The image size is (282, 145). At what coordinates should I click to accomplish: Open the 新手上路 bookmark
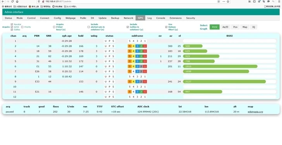pos(34,7)
